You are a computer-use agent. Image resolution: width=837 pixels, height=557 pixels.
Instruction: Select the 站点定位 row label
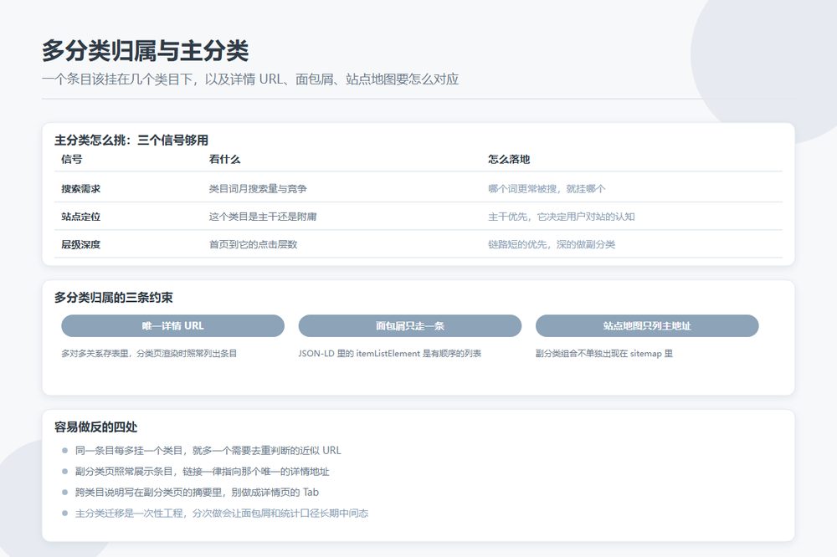(x=80, y=217)
